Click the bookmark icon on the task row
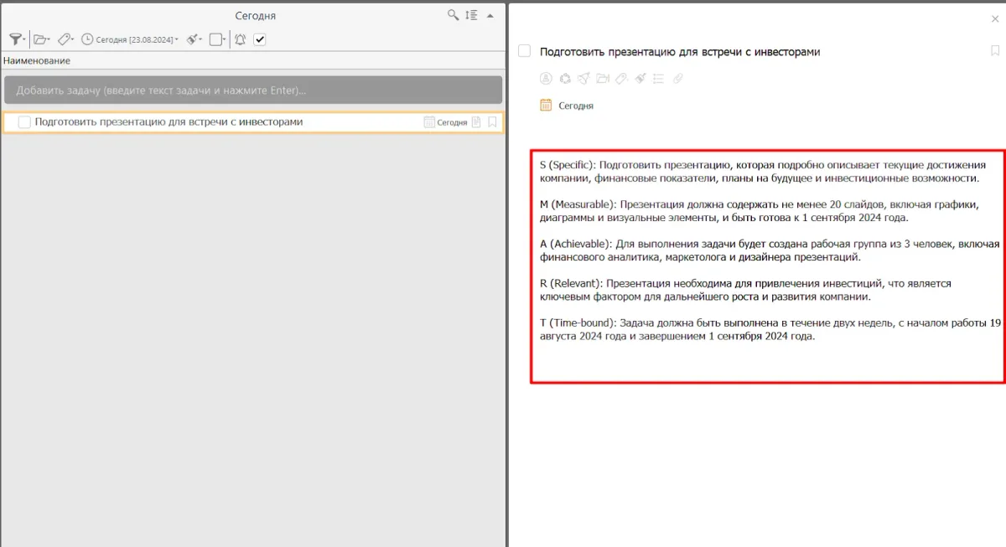 492,122
